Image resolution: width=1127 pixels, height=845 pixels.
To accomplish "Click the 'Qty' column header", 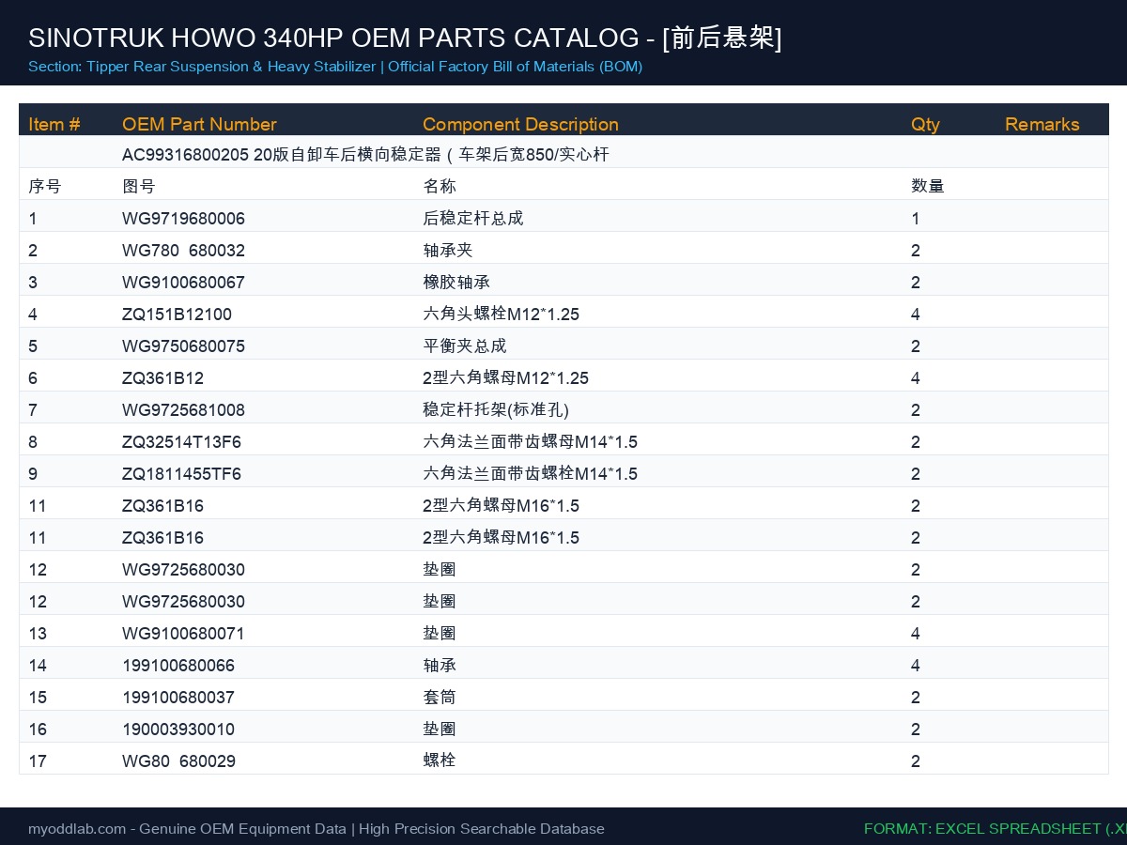I will point(925,124).
